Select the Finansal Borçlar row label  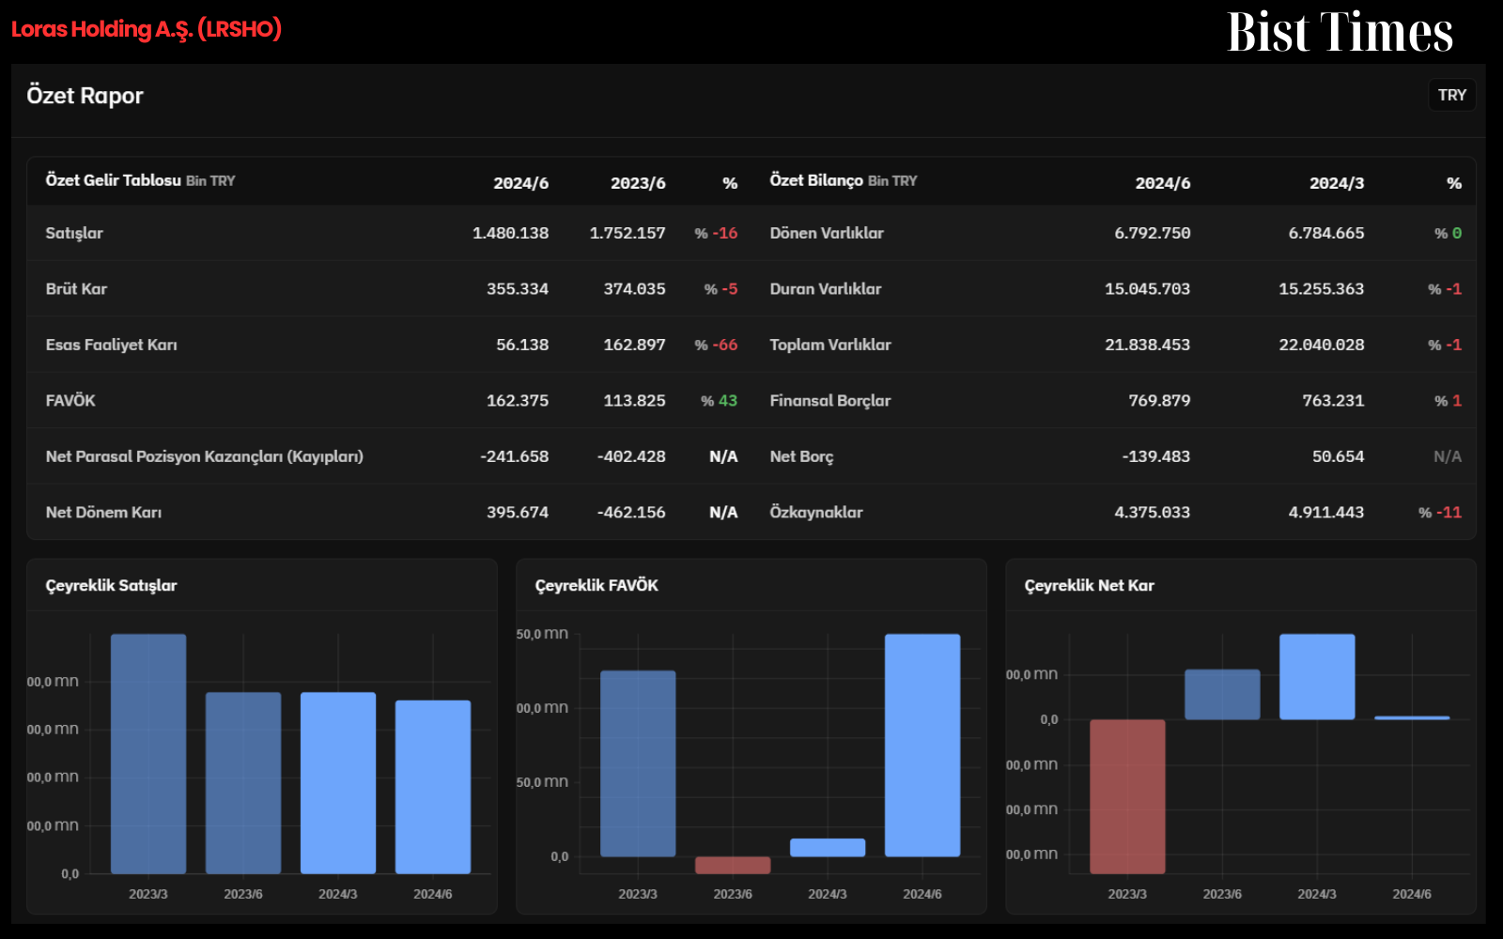(x=830, y=400)
